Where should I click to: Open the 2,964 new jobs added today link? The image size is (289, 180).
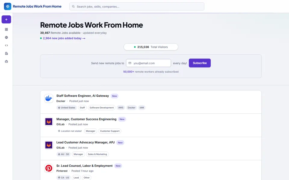coord(64,38)
